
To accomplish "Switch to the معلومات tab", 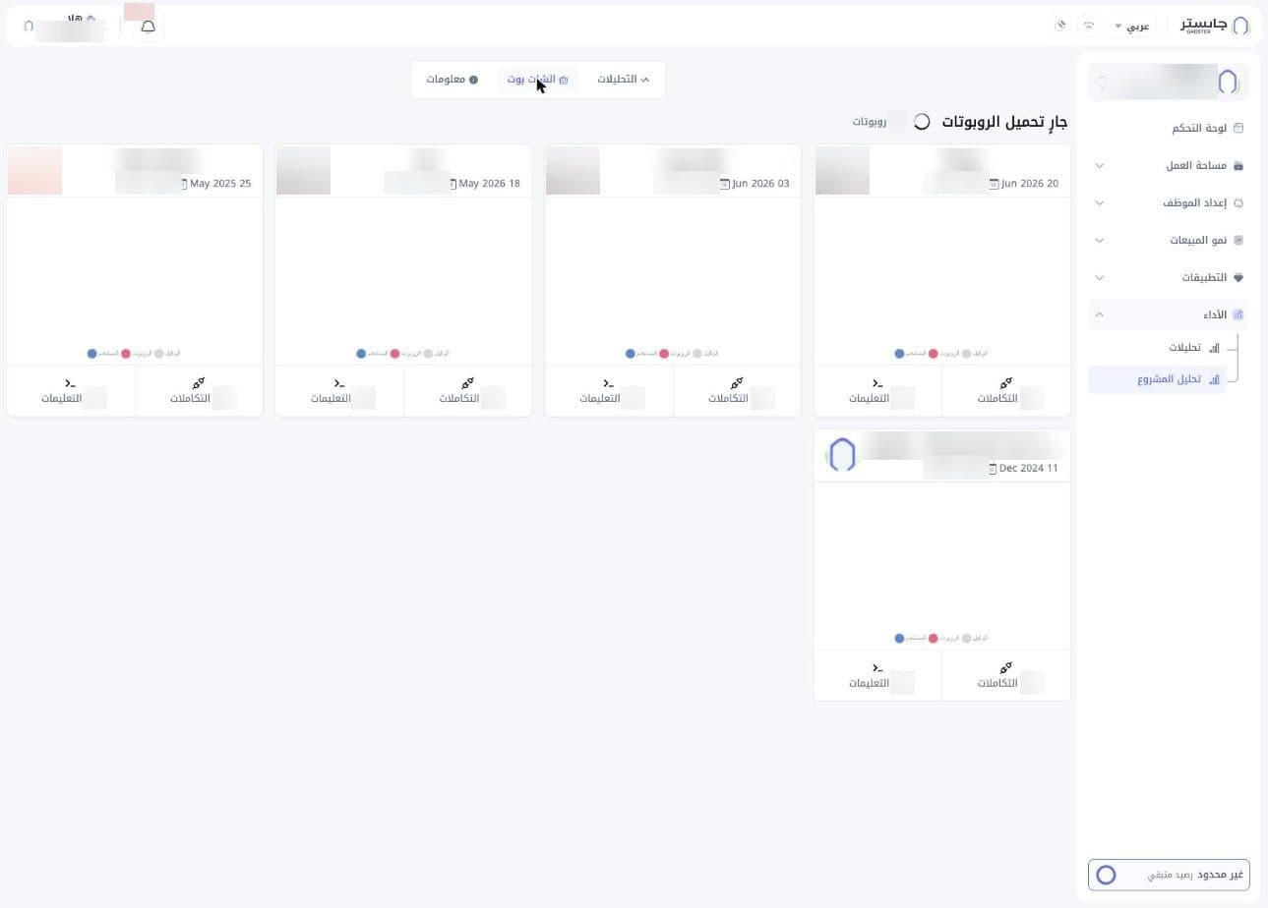I will tap(453, 80).
